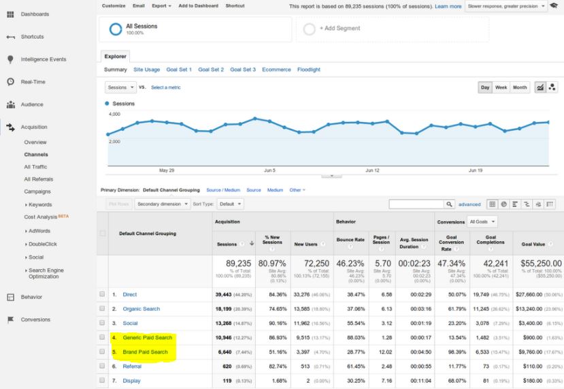Expand the DoubleClick submenu
This screenshot has height=389, width=564.
coord(41,244)
